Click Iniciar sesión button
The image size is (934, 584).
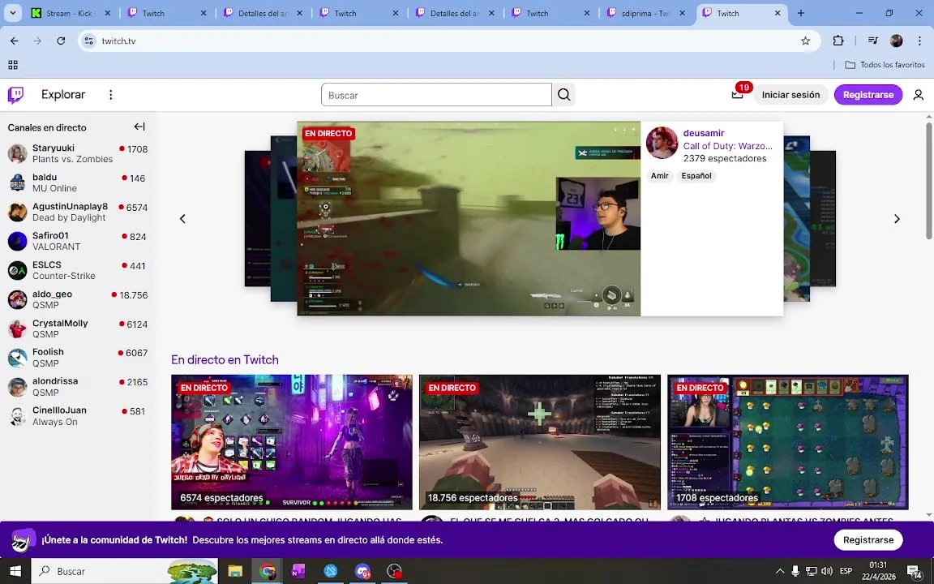point(790,95)
